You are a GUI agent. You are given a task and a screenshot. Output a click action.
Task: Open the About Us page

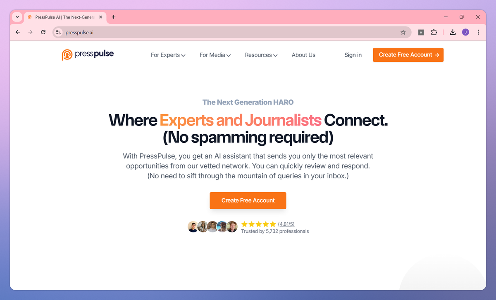click(x=303, y=55)
